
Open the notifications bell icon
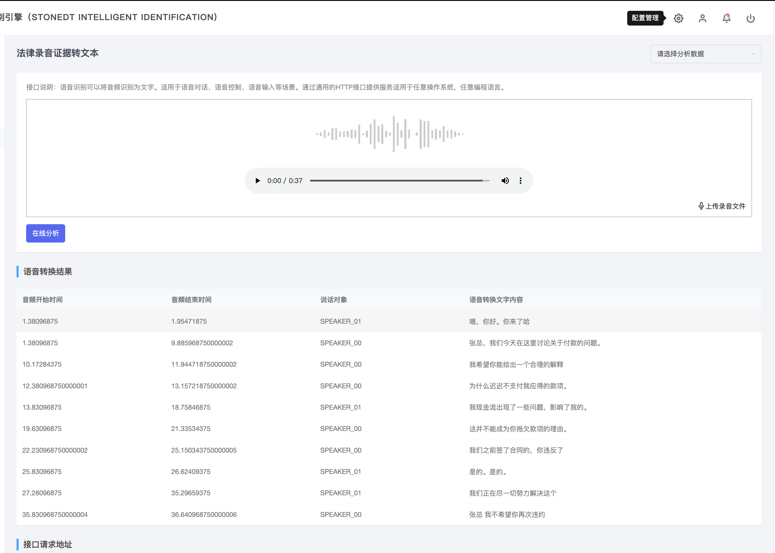[726, 18]
